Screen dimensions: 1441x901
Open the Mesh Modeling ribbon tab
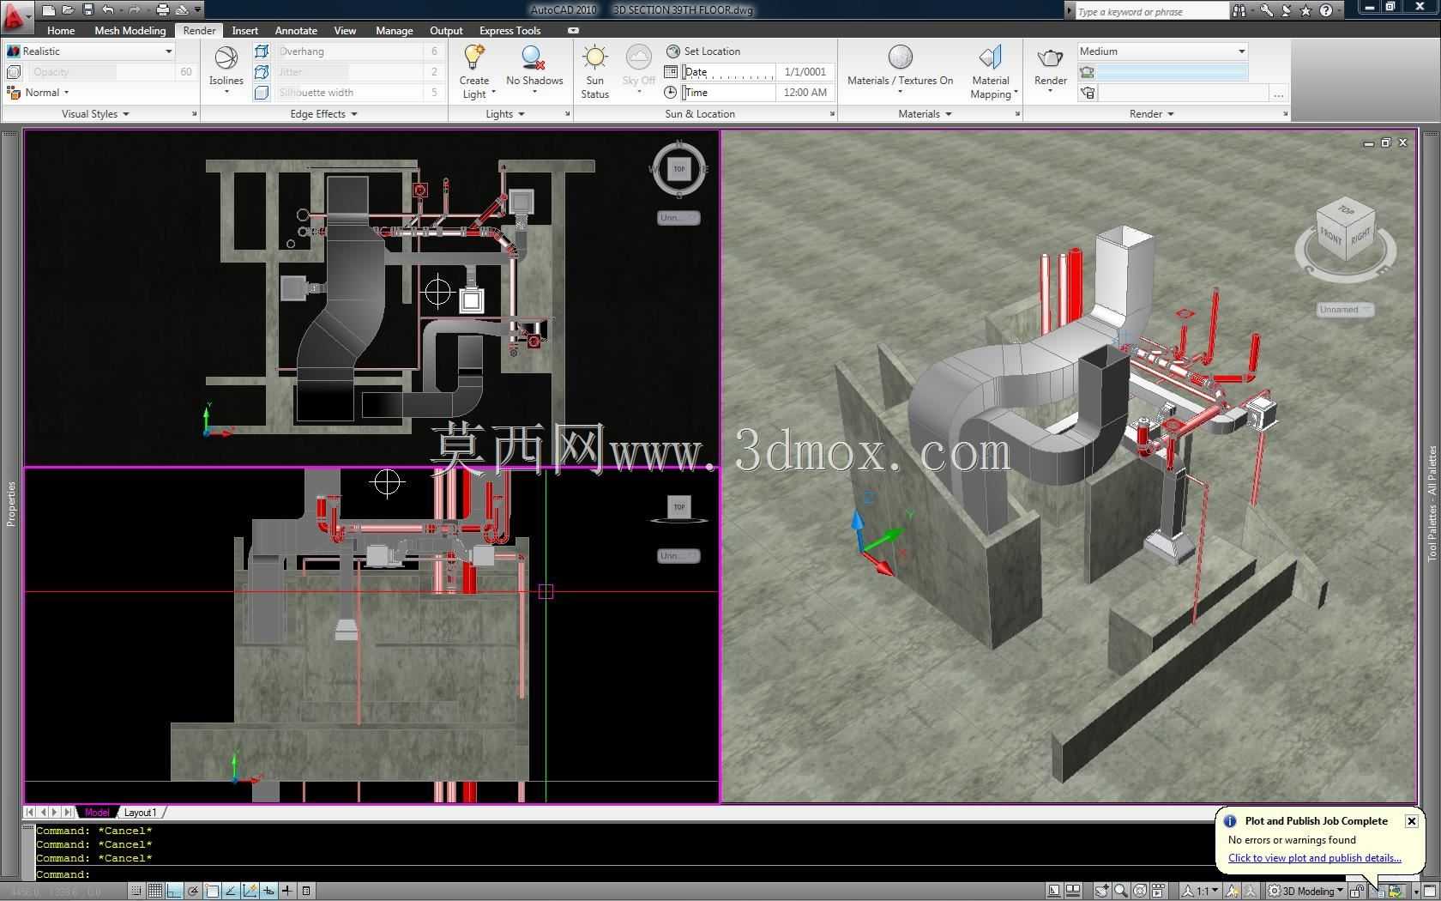(130, 30)
